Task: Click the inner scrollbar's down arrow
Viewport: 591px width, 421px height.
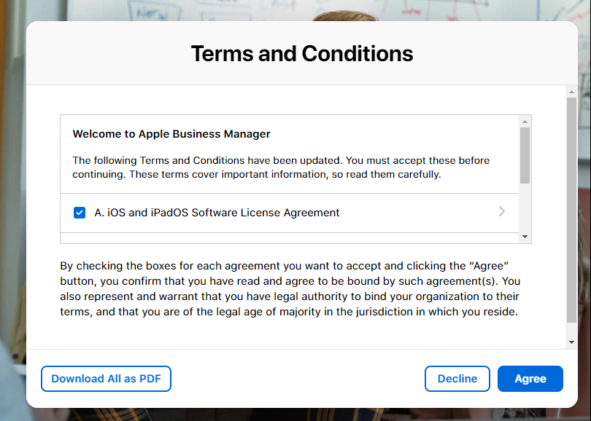Action: click(x=523, y=236)
